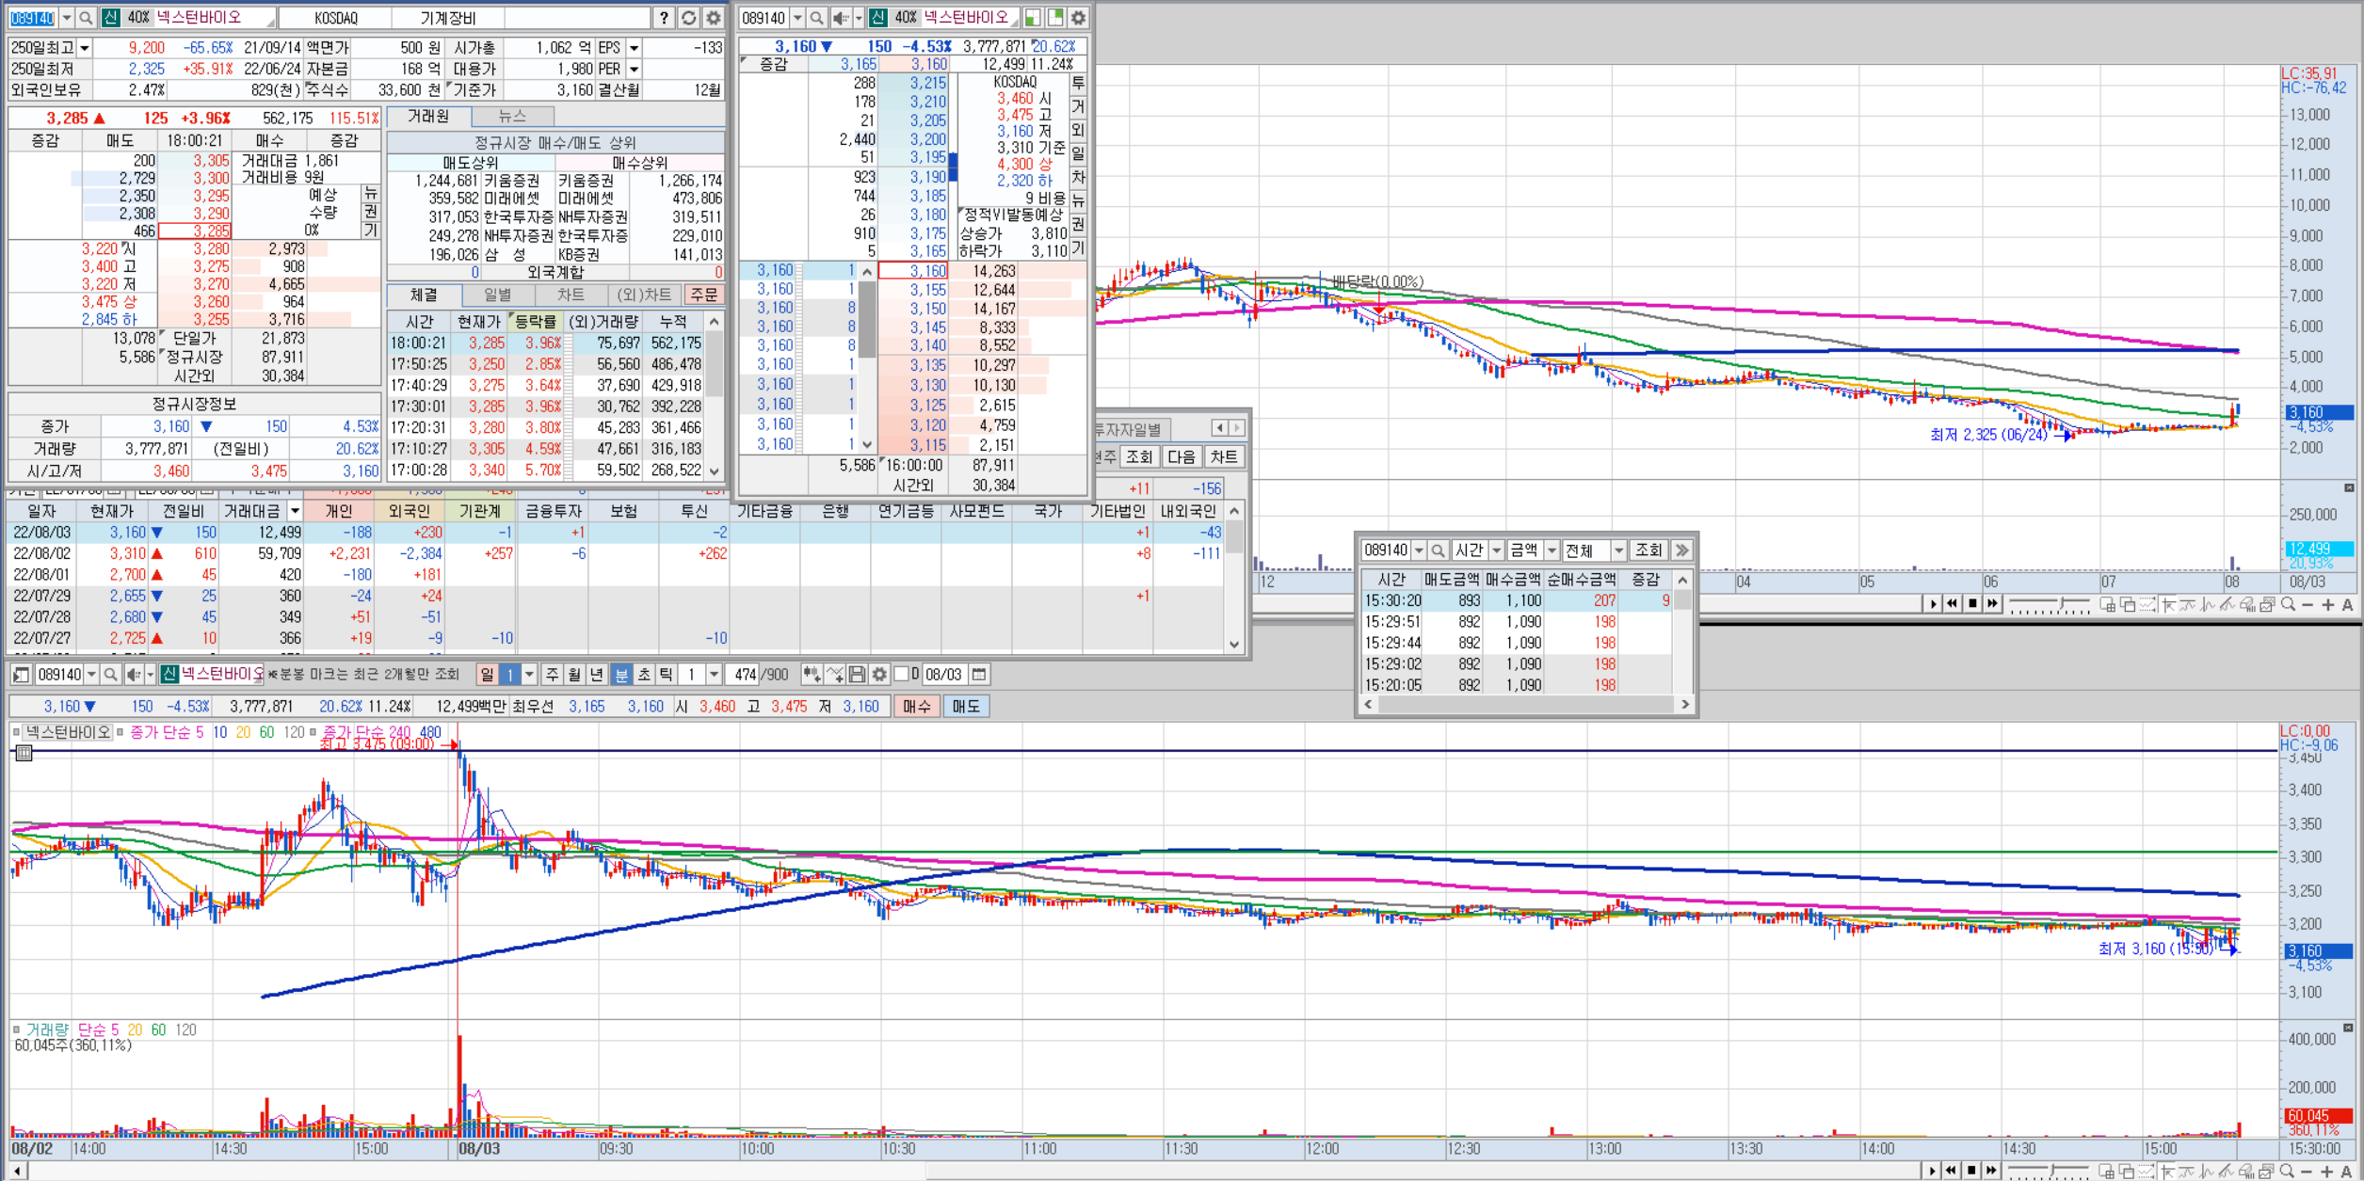Click second green layout icon in order-book header
Viewport: 2364px width, 1181px height.
point(1056,18)
